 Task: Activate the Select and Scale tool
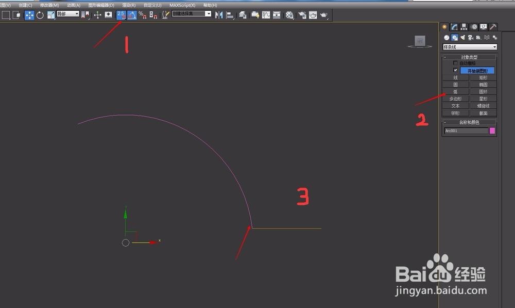pyautogui.click(x=51, y=15)
